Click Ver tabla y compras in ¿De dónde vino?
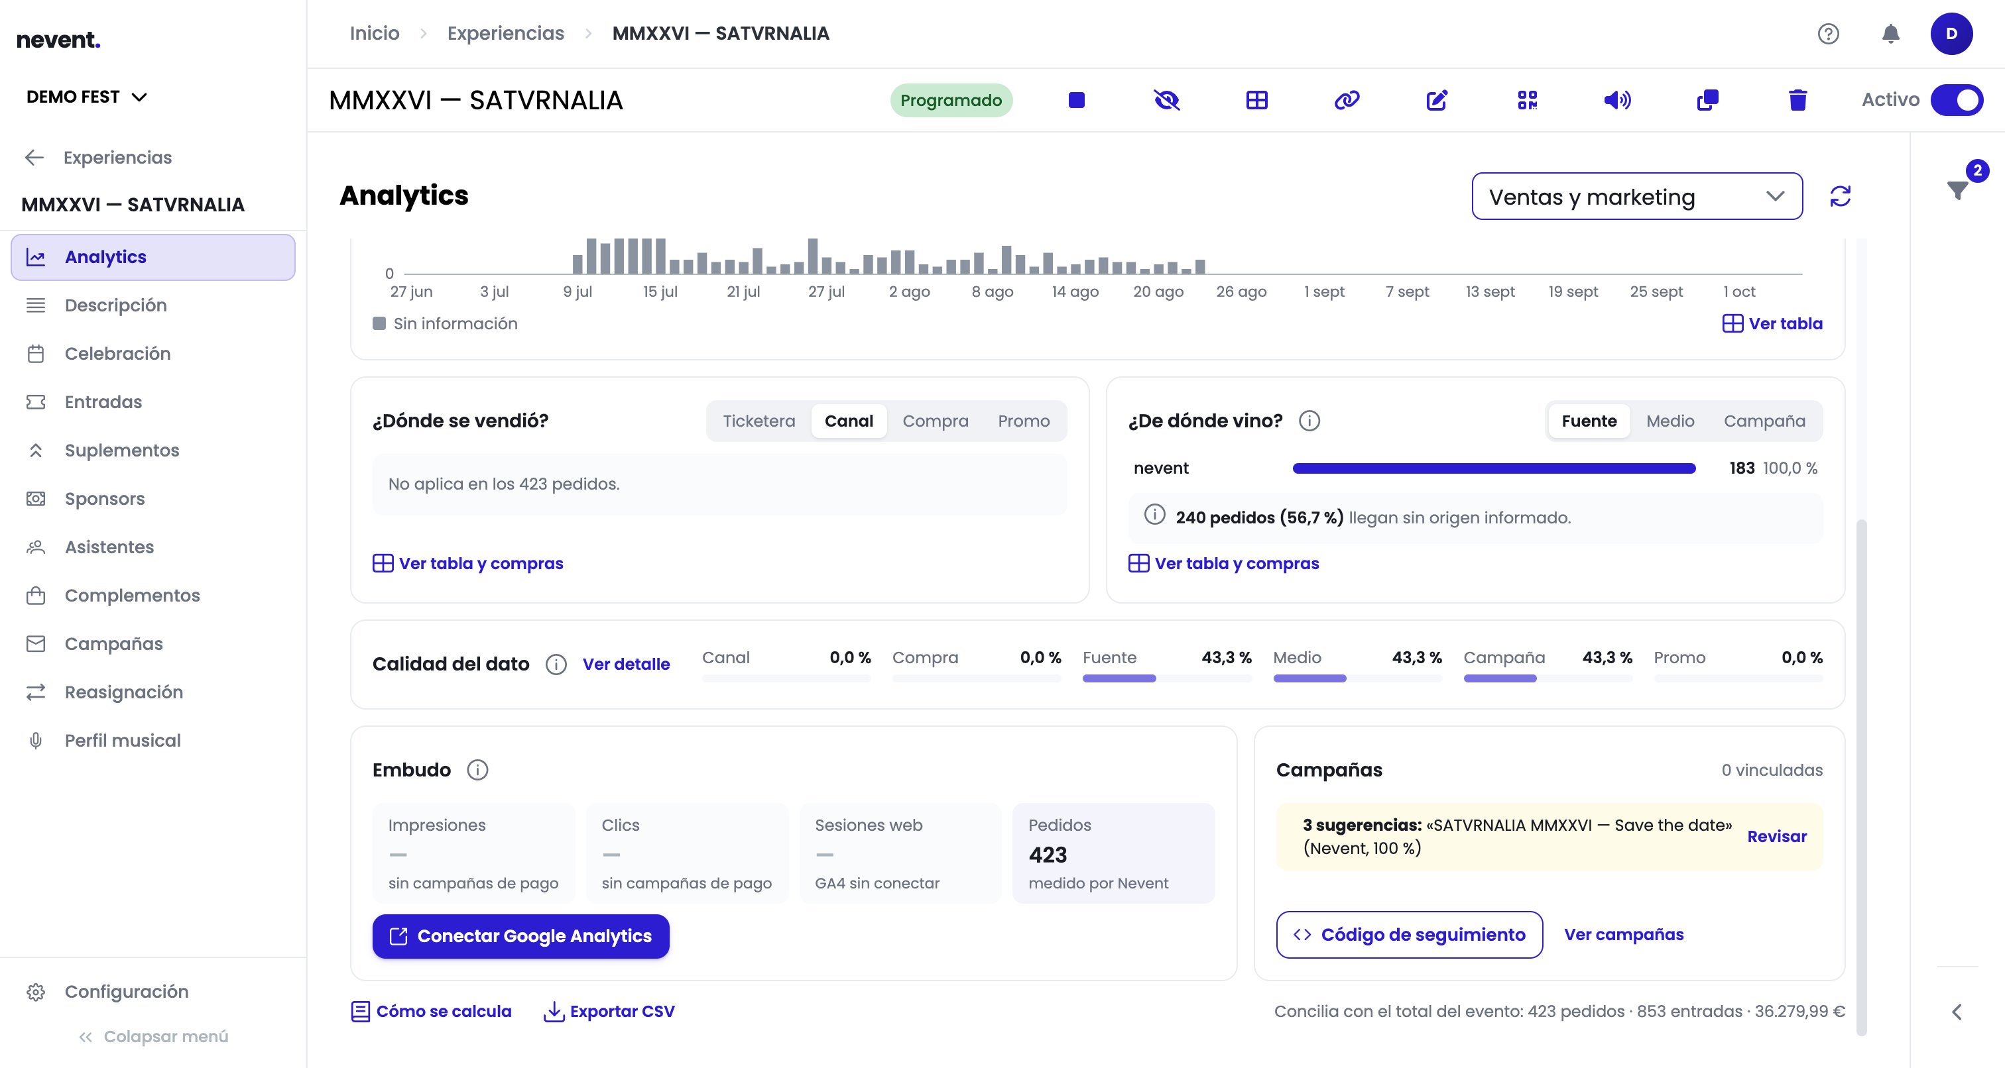The height and width of the screenshot is (1068, 2005). coord(1223,563)
